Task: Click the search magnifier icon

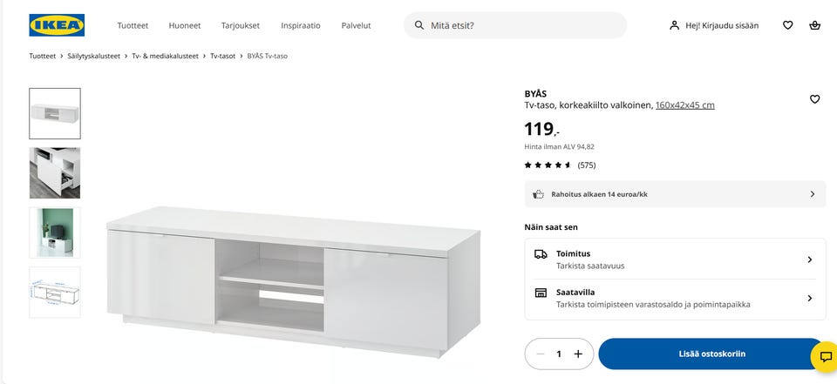Action: 419,25
